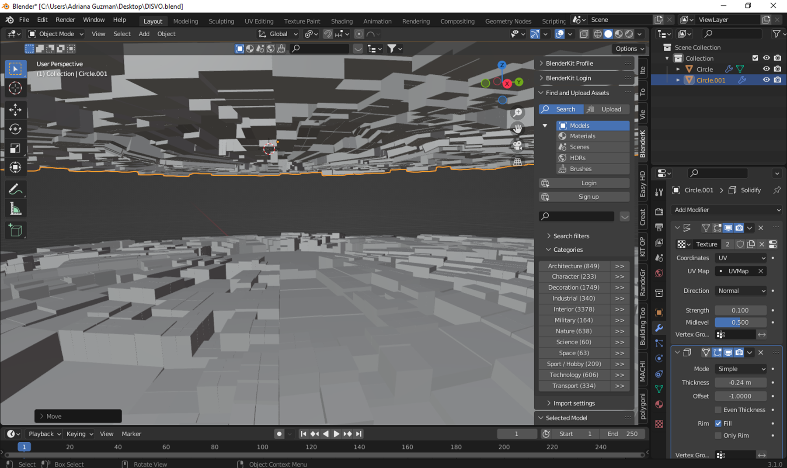This screenshot has width=787, height=468.
Task: Open Physics properties tab icon
Action: tap(659, 358)
